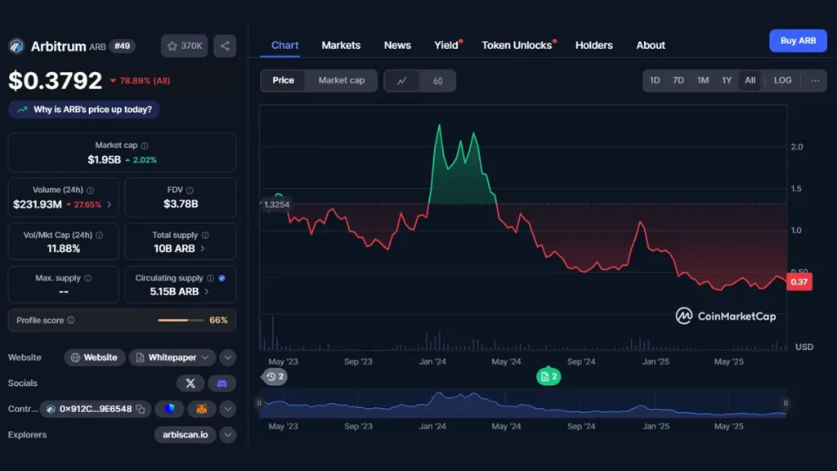
Task: Show Market cap info tooltip icon
Action: [145, 146]
